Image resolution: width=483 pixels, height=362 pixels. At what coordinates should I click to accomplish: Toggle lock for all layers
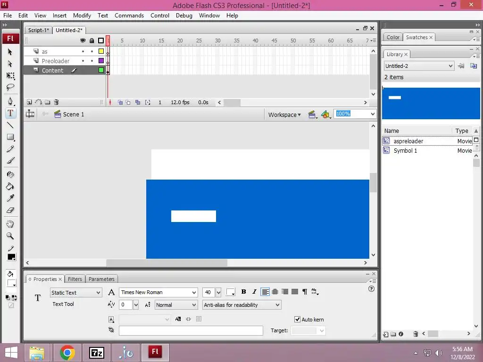click(x=92, y=41)
